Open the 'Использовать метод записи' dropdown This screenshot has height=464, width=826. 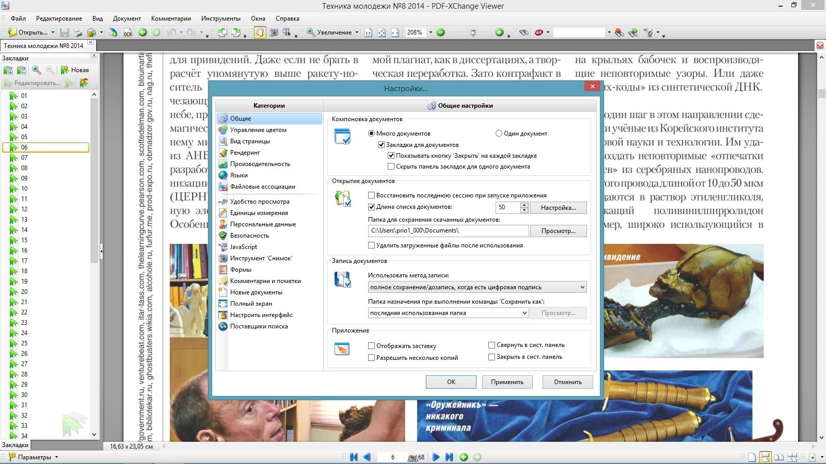(x=478, y=287)
